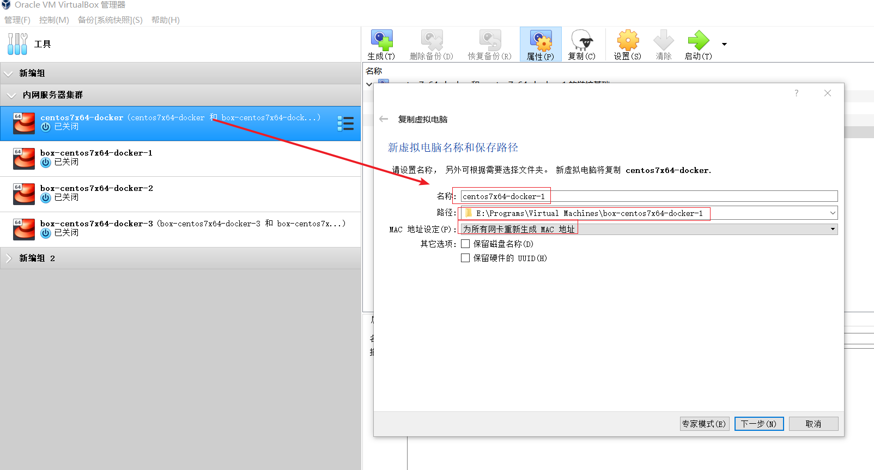Click the 专家模式(E) button
The width and height of the screenshot is (874, 470).
click(704, 424)
